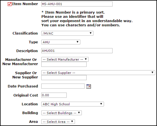Click the arrow on the Type dropdown
Image resolution: width=157 pixels, height=126 pixels.
(x=77, y=42)
